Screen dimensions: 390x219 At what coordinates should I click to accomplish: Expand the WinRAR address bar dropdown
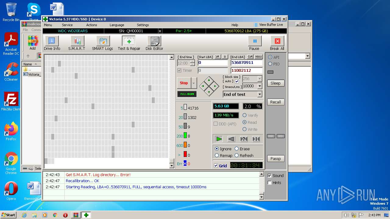pos(307,56)
